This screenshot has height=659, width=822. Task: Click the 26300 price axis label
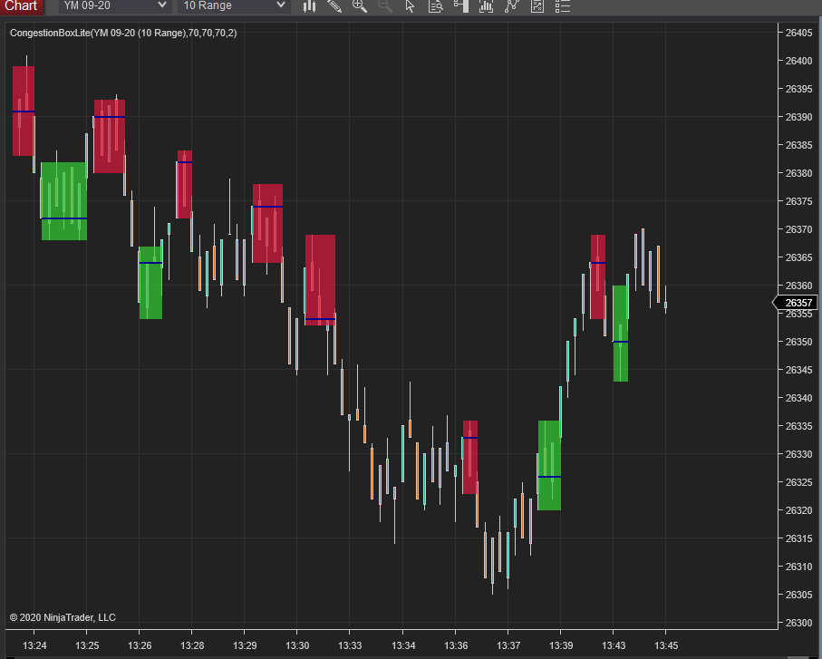coord(798,623)
